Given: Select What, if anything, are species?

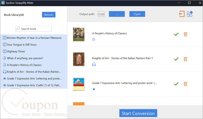Looking at the screenshot, I should pos(34,58).
